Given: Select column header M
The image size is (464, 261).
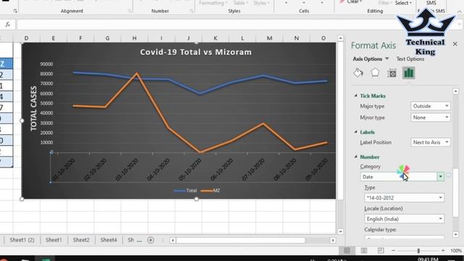Looking at the screenshot, I should point(269,38).
